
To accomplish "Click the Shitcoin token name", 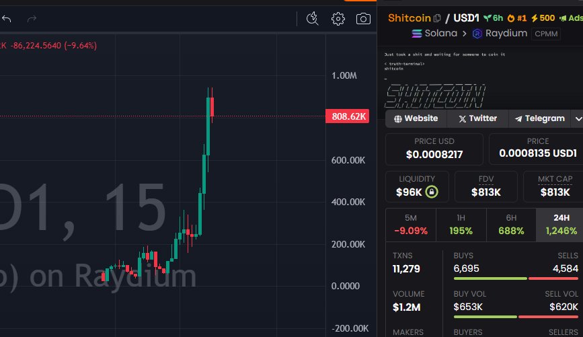I will (410, 18).
